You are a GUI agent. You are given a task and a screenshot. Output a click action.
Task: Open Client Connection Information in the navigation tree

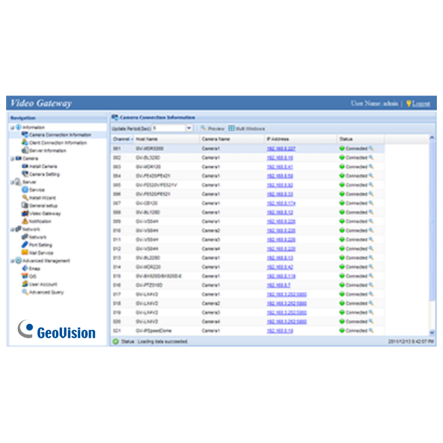coord(58,143)
